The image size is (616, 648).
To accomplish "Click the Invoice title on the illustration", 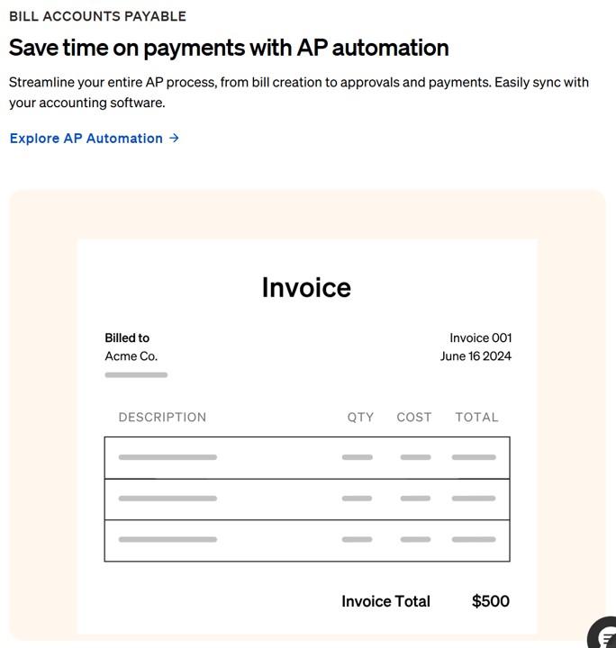I will [x=306, y=287].
